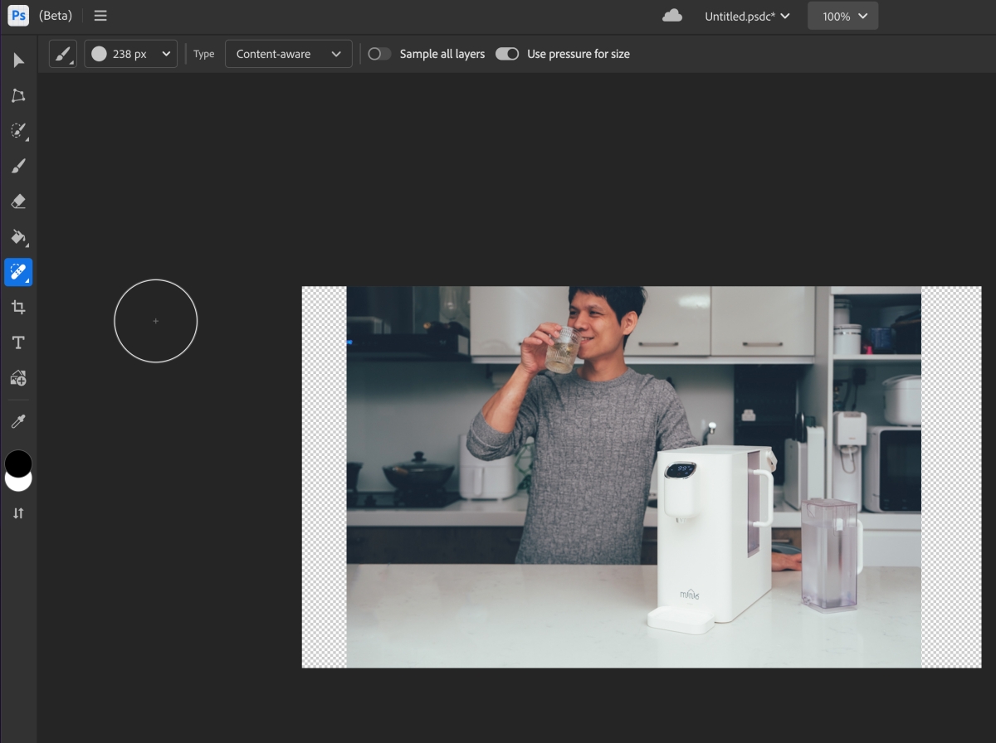The width and height of the screenshot is (996, 743).
Task: Select the Move tool arrow
Action: (x=18, y=61)
